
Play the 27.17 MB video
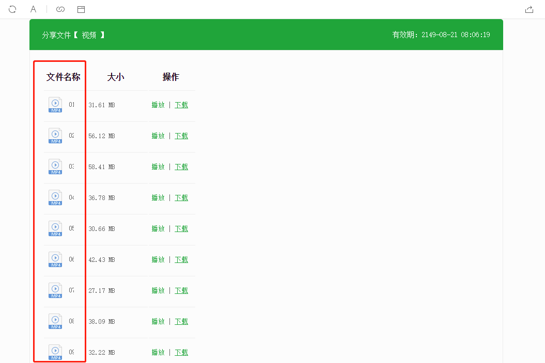tap(158, 290)
